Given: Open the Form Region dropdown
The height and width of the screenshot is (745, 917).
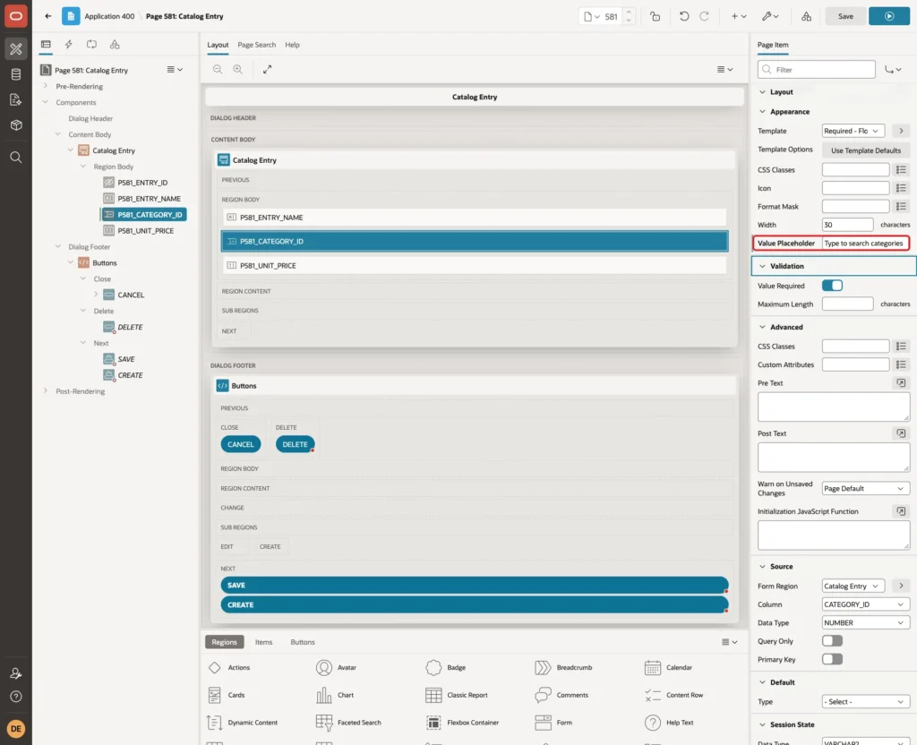Looking at the screenshot, I should tap(853, 586).
